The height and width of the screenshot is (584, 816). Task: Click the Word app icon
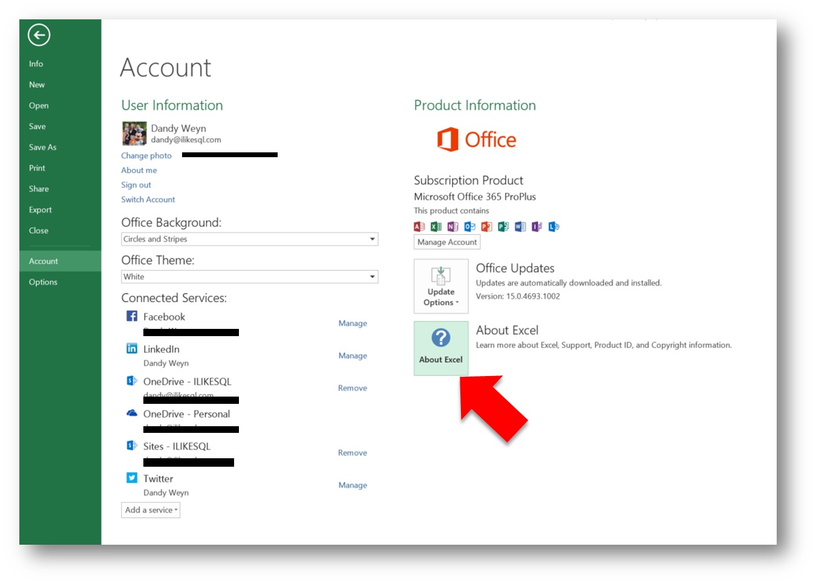coord(520,227)
